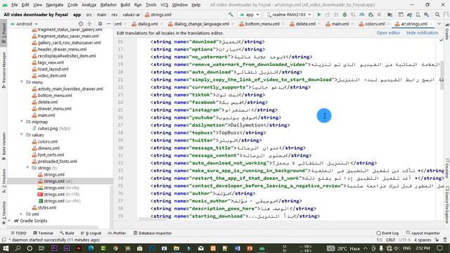Open the Favorites side panel

tap(4, 213)
